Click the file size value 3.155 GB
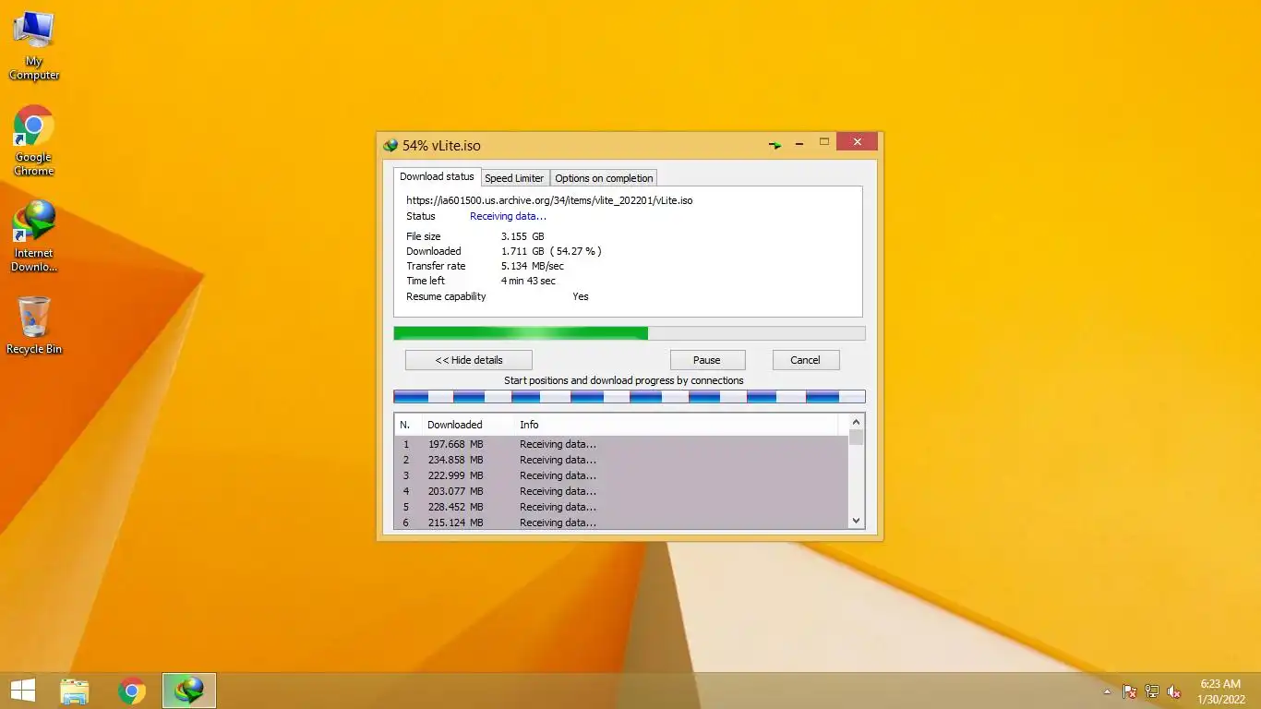1261x709 pixels. [522, 236]
